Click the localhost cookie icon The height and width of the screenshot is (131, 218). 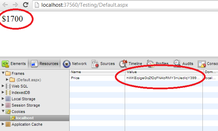(12, 118)
